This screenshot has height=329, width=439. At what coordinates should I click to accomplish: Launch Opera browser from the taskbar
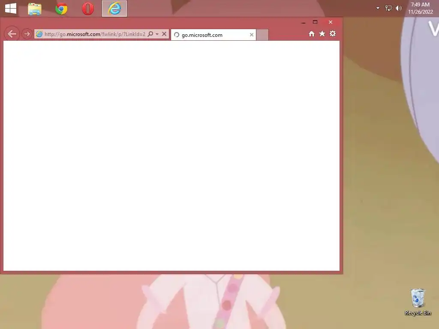(x=87, y=9)
